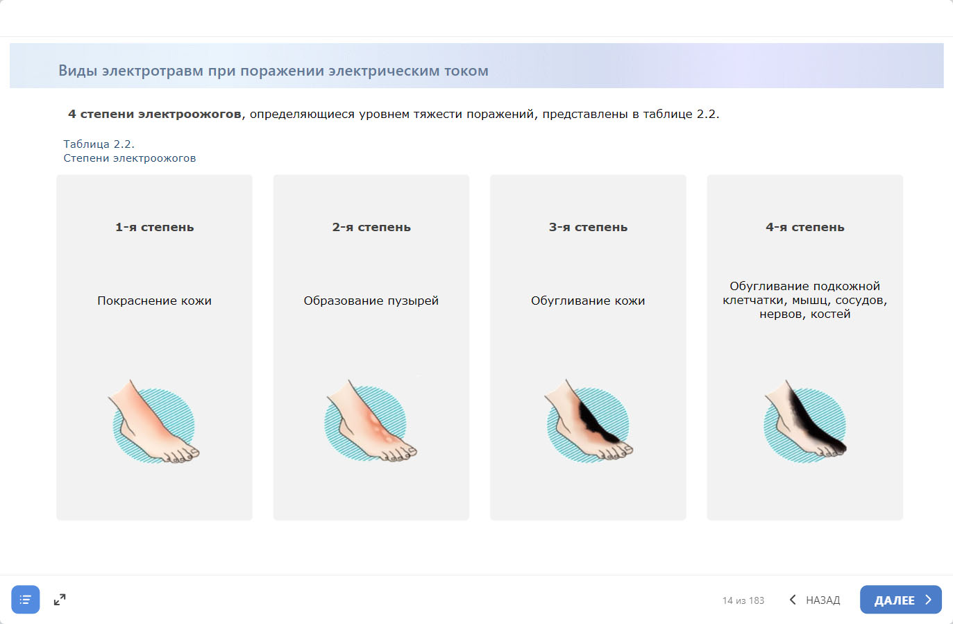Click the slide title about электротравм
This screenshot has height=624, width=953.
click(x=273, y=71)
